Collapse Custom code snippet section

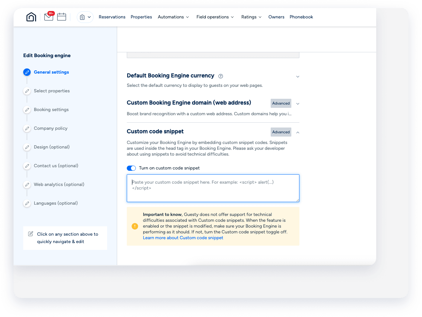click(x=298, y=132)
